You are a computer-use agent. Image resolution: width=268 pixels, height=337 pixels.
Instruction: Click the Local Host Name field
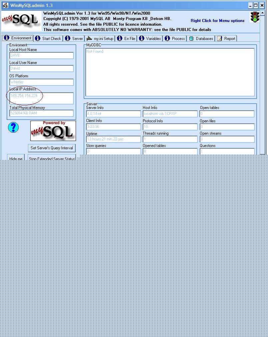pyautogui.click(x=41, y=56)
